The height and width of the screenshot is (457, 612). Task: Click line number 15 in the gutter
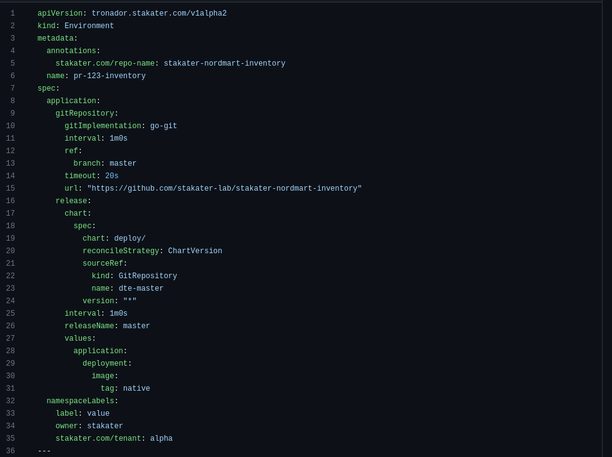coord(11,188)
